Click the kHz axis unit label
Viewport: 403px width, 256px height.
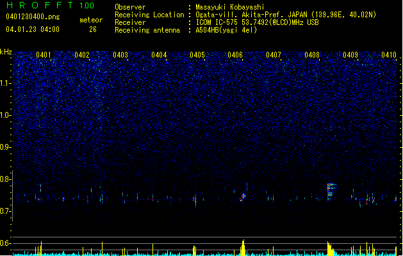click(6, 52)
